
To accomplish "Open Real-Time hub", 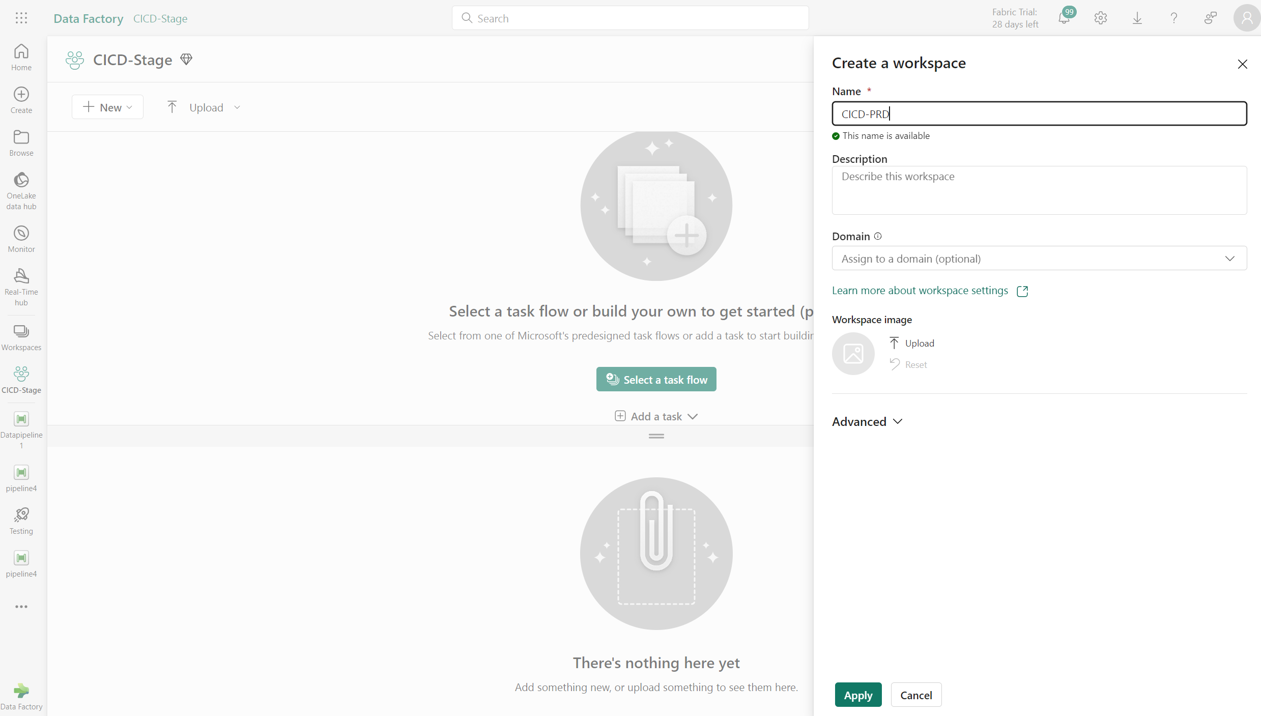I will [21, 287].
